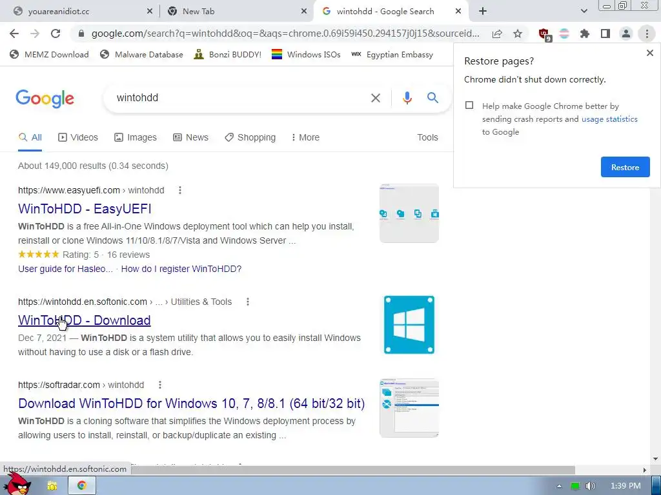Click the softradar result thumbnail

pyautogui.click(x=409, y=408)
